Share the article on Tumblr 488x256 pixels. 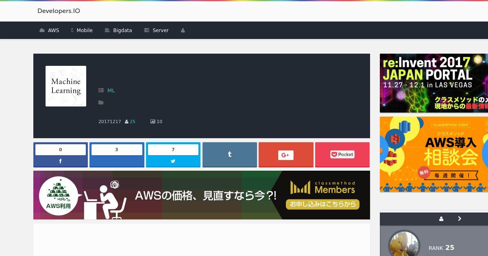(230, 154)
